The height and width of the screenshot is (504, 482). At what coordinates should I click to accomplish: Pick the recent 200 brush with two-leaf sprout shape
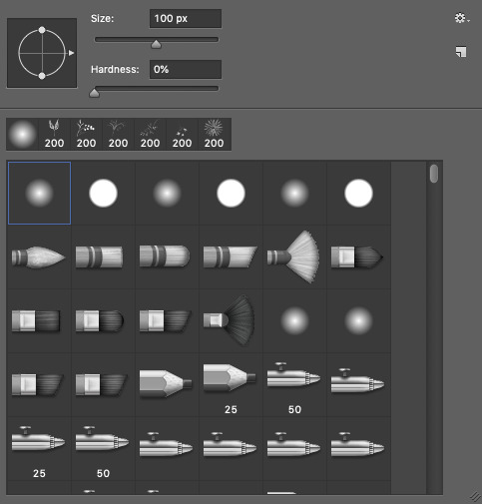point(54,134)
